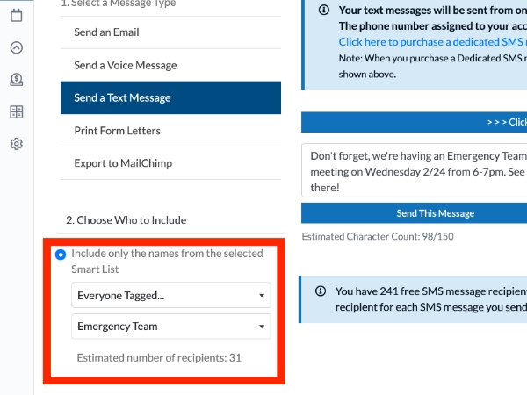Screen dimensions: 527x395
Task: Open the settings gear icon
Action: point(16,144)
